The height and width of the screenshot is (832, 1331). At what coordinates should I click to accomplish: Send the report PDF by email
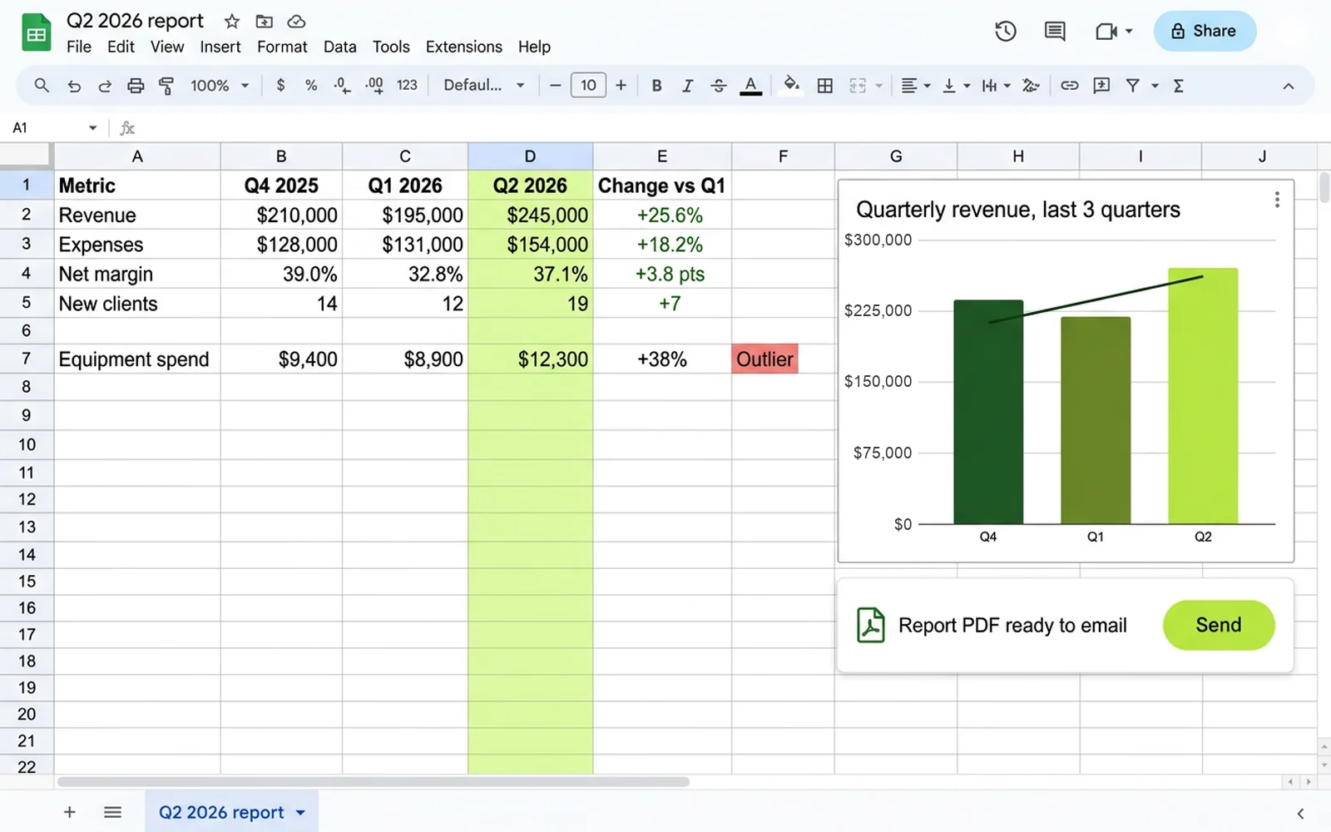(x=1219, y=625)
